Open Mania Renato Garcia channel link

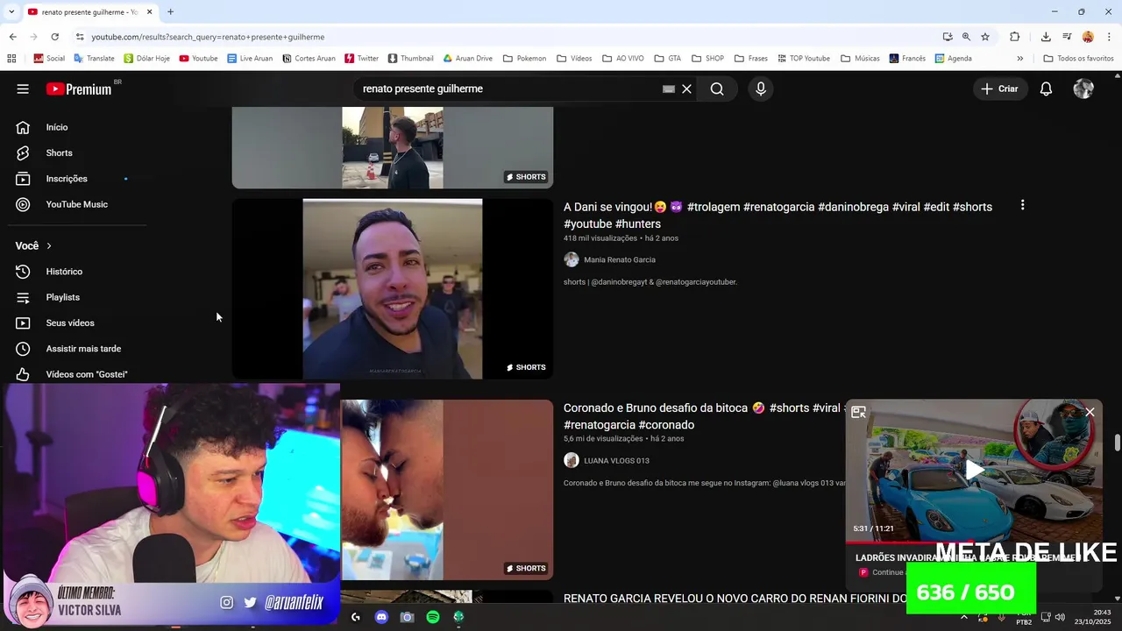point(619,259)
